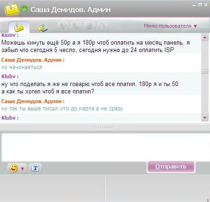
Task: Open the winking smiley emoticon picker
Action: pyautogui.click(x=14, y=168)
